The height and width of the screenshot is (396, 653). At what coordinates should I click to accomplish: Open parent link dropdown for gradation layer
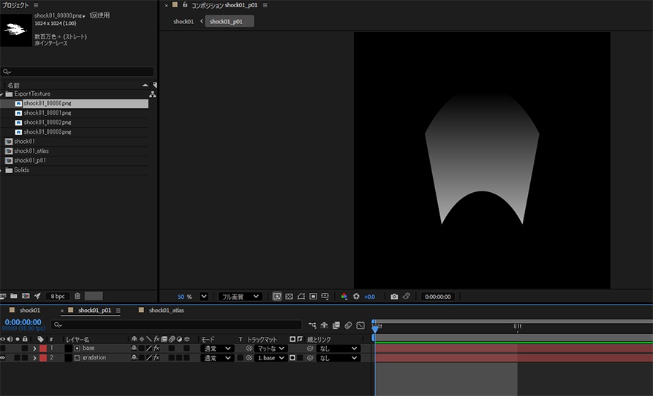click(x=338, y=358)
